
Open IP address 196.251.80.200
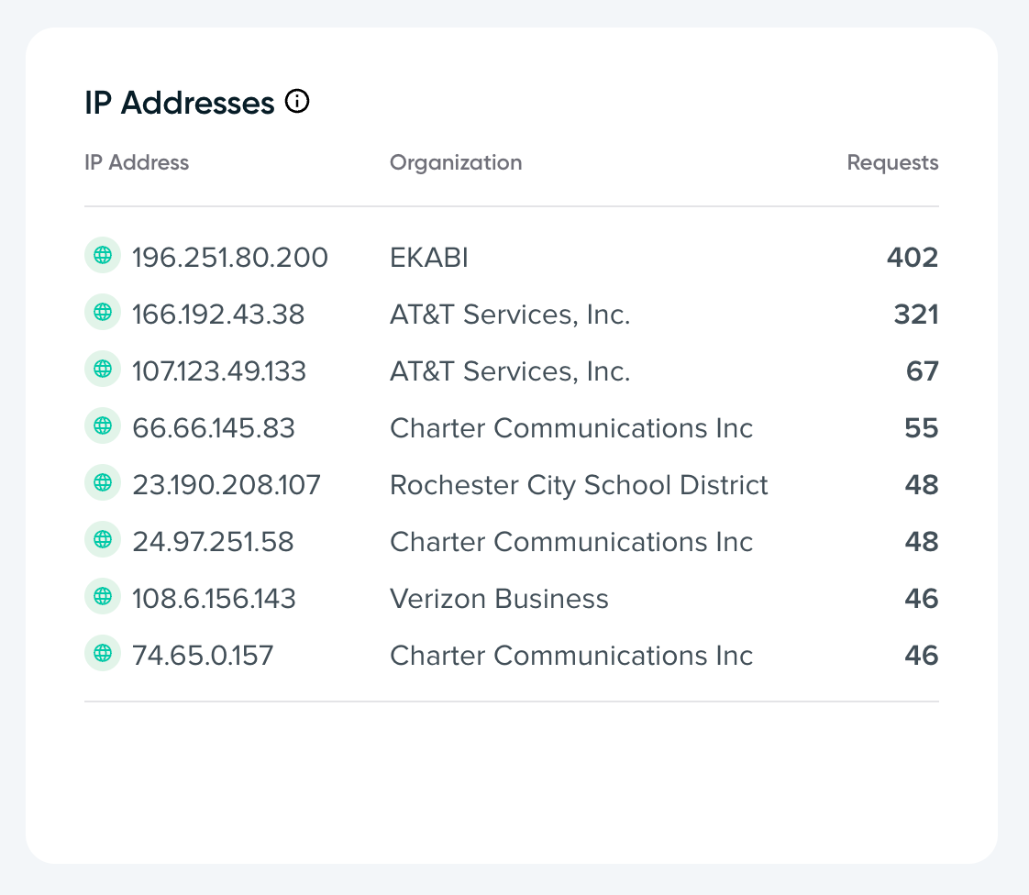point(230,258)
